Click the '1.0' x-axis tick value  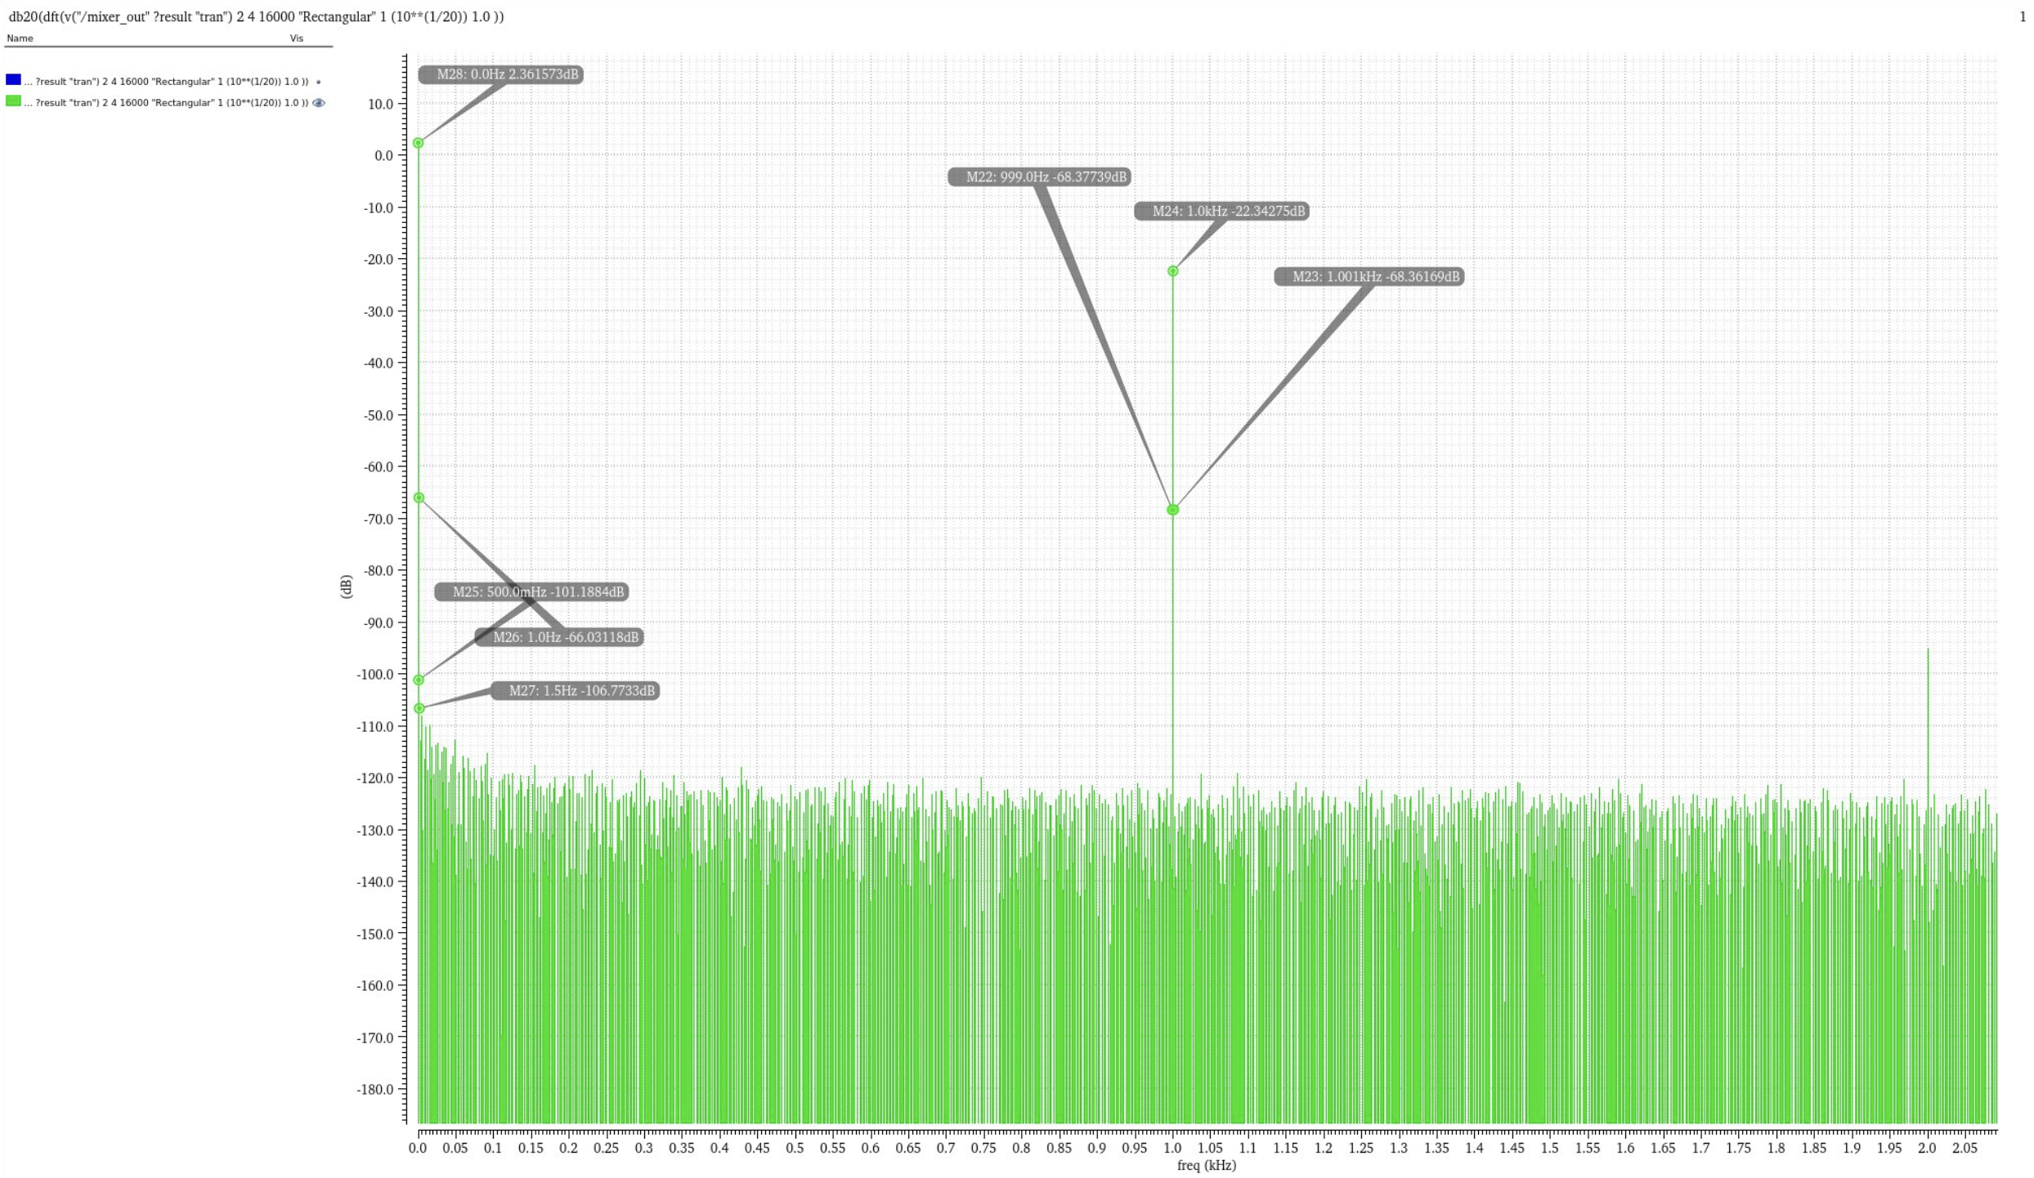(x=1172, y=1148)
